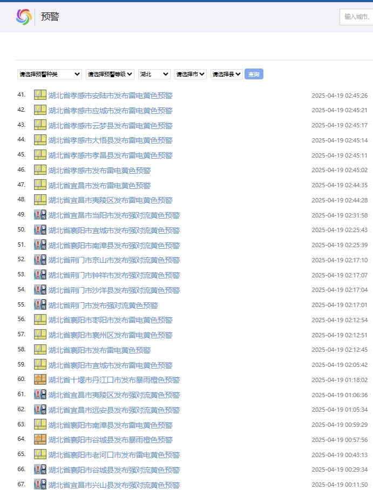Click lightning icon beside 孝昌县 warning

(40, 155)
